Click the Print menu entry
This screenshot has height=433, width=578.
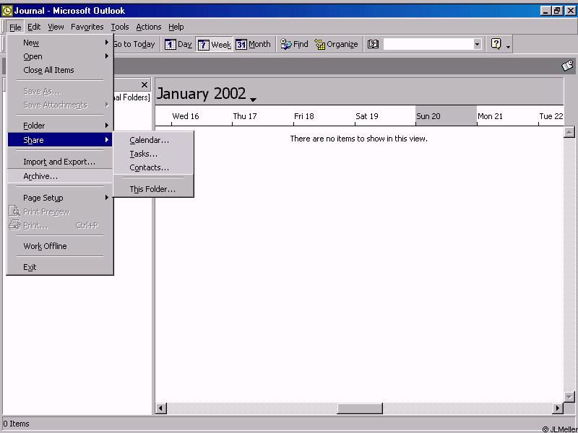tap(60, 225)
